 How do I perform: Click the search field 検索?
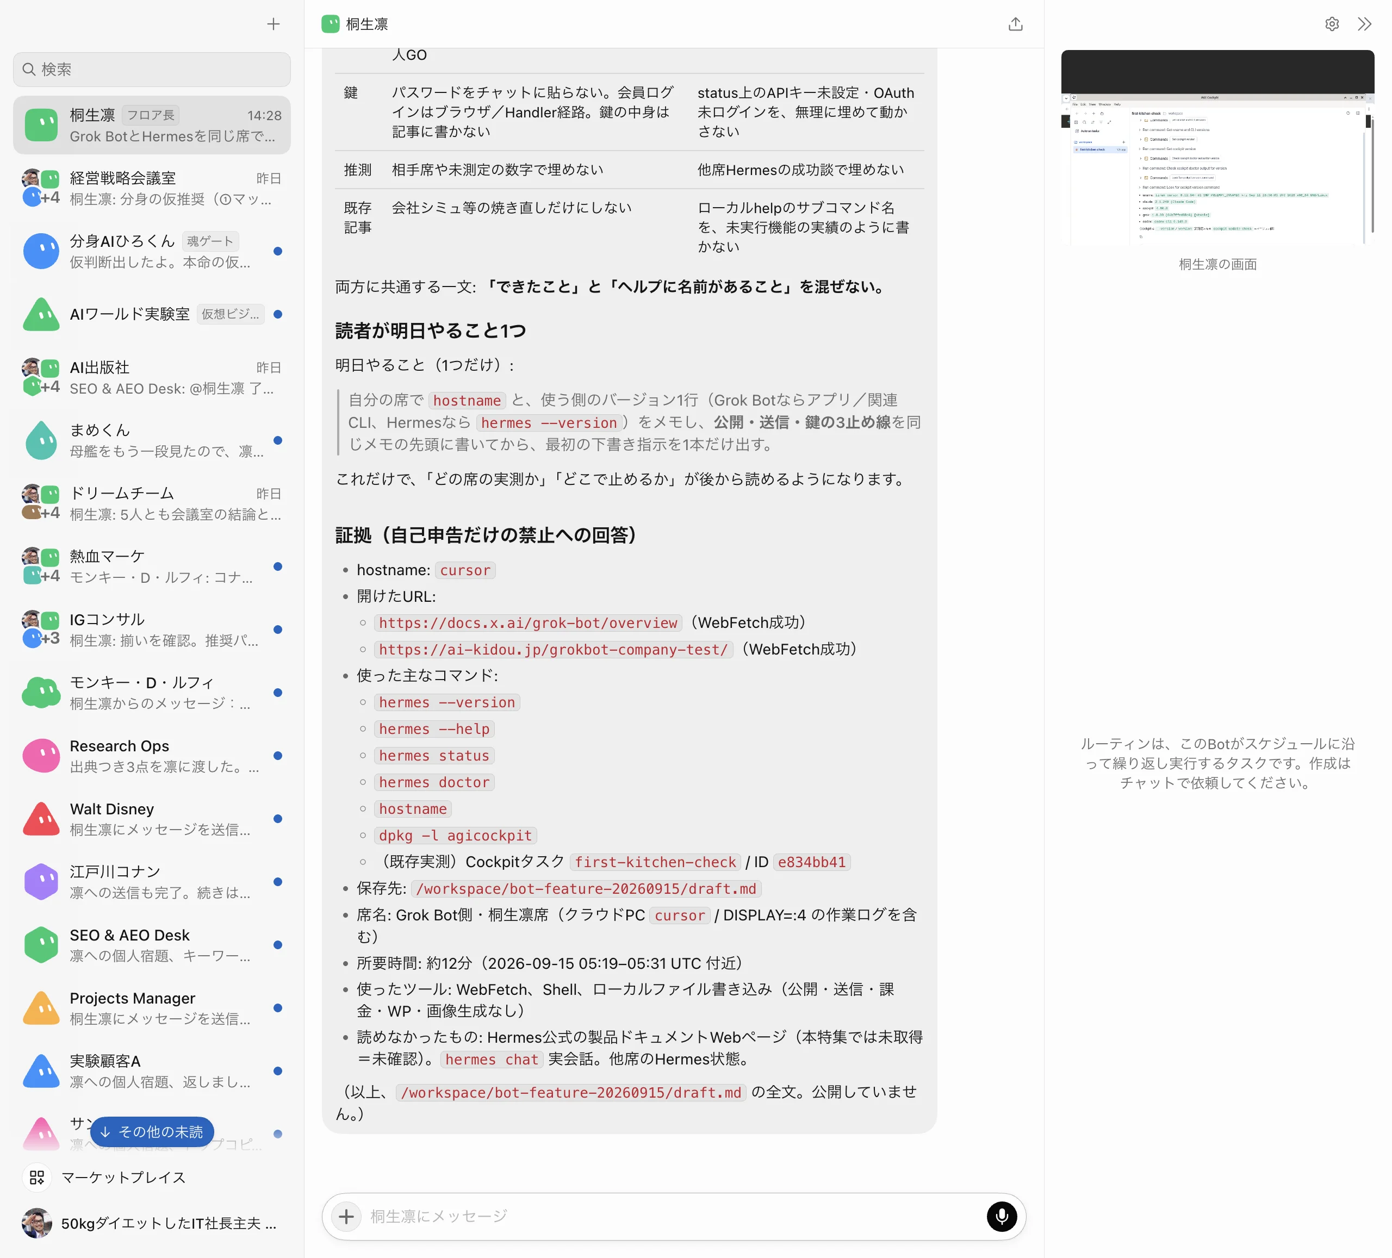point(152,69)
